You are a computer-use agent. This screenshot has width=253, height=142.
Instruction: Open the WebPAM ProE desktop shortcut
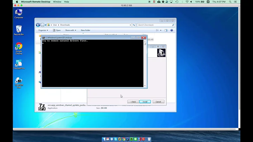pyautogui.click(x=19, y=83)
